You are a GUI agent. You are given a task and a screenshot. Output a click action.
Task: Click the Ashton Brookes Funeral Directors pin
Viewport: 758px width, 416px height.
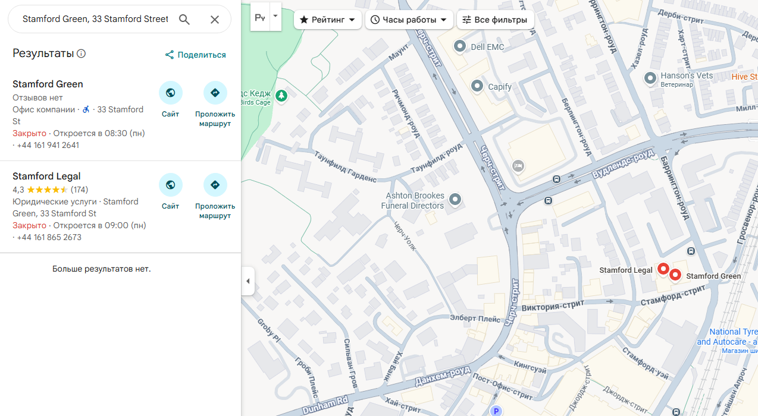pos(455,199)
